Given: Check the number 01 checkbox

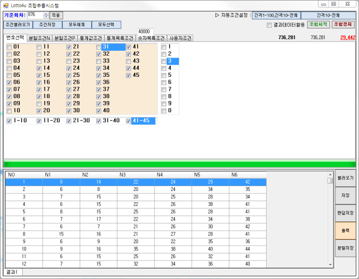Looking at the screenshot, I should (9, 47).
